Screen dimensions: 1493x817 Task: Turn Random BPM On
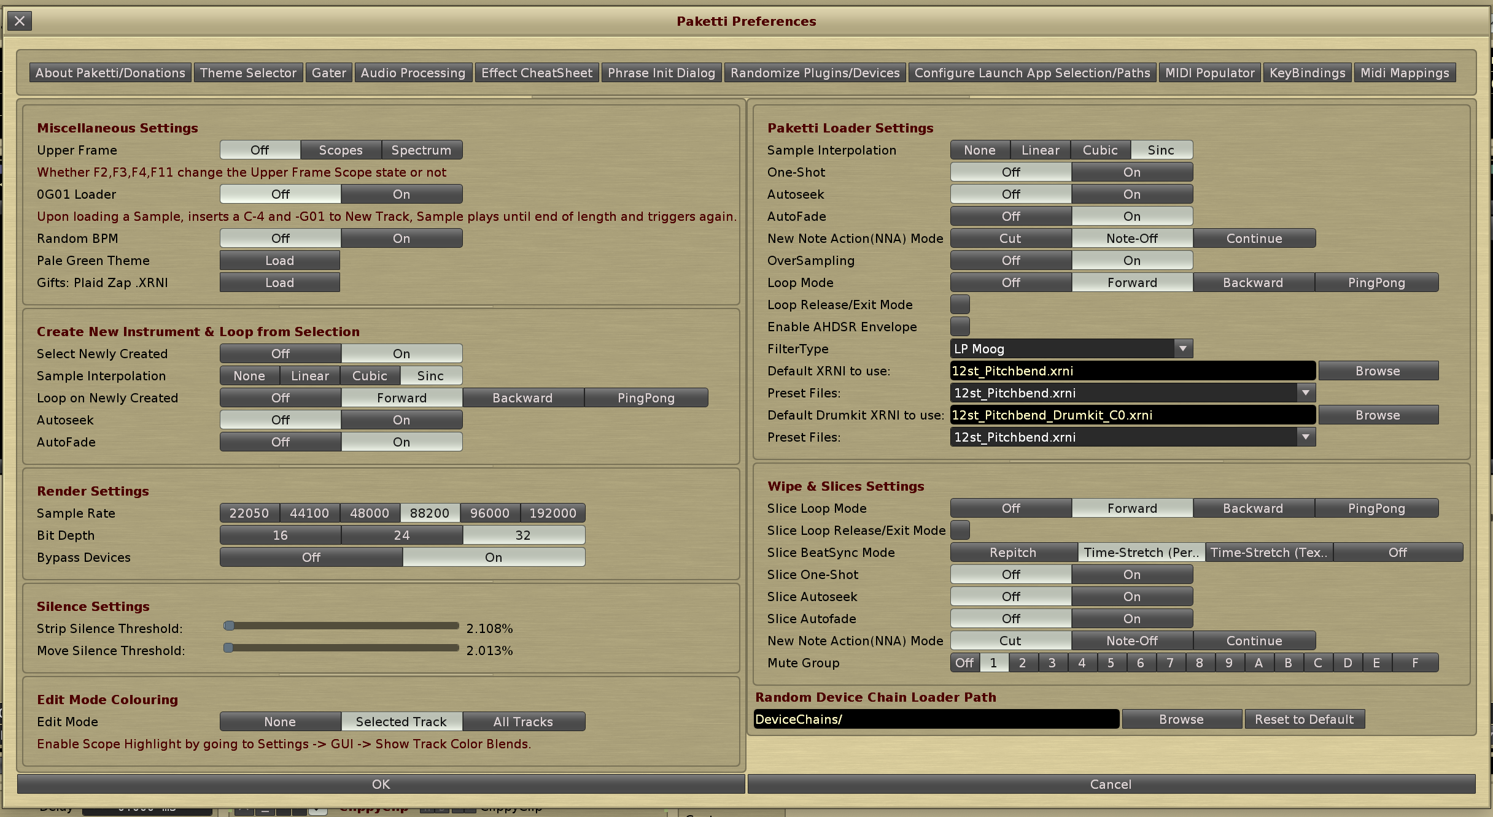pos(401,238)
